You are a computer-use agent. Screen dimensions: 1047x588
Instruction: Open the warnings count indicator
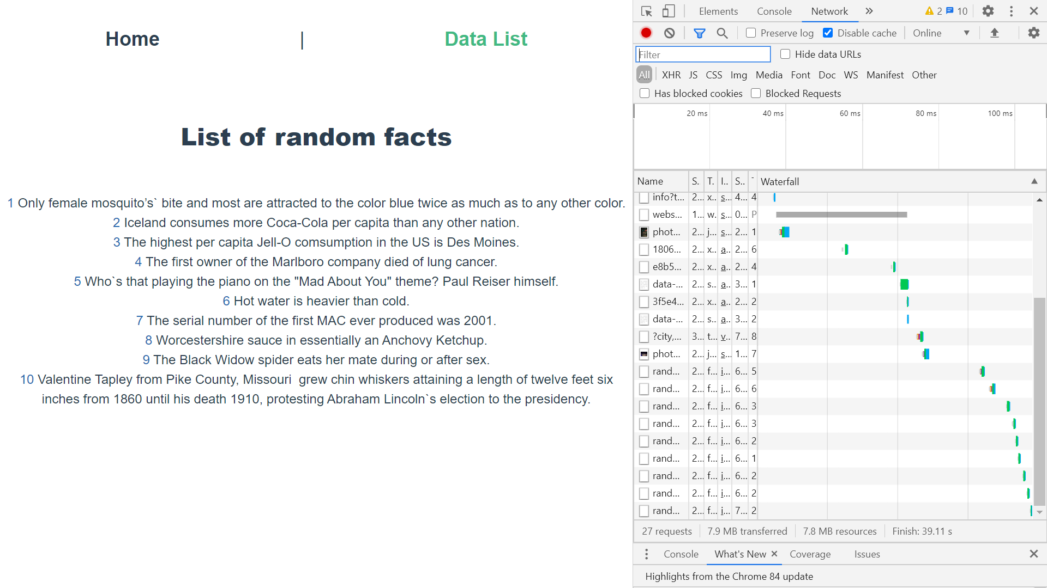pos(934,11)
